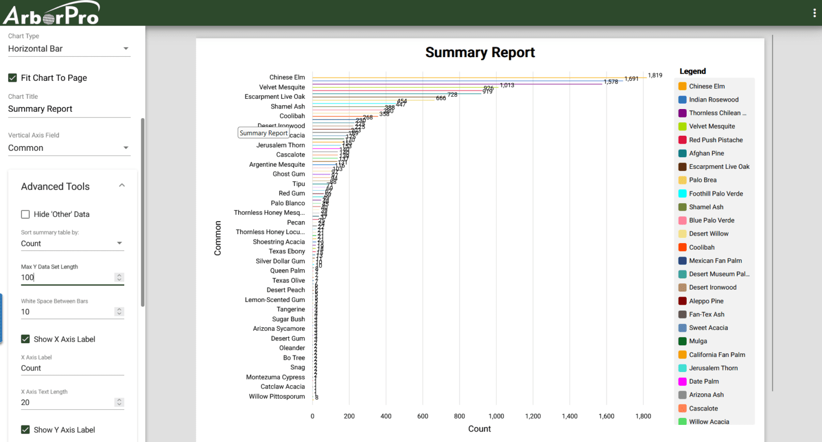Toggle the Fit Chart To Page checkbox

[13, 78]
